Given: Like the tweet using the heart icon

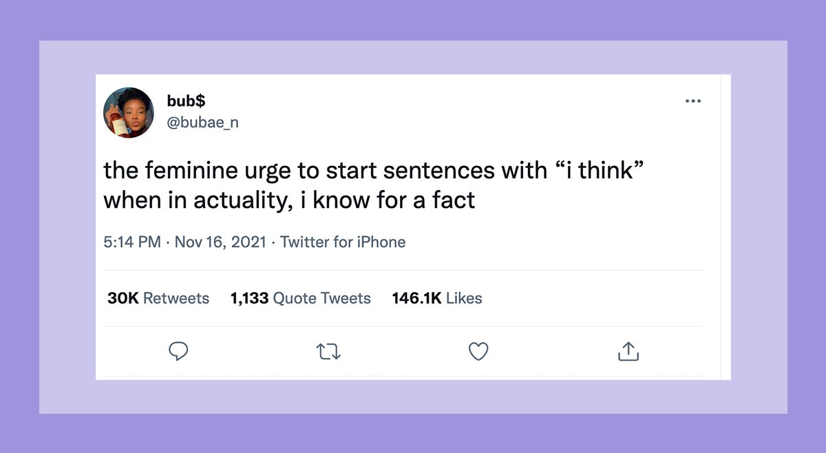Looking at the screenshot, I should tap(478, 351).
